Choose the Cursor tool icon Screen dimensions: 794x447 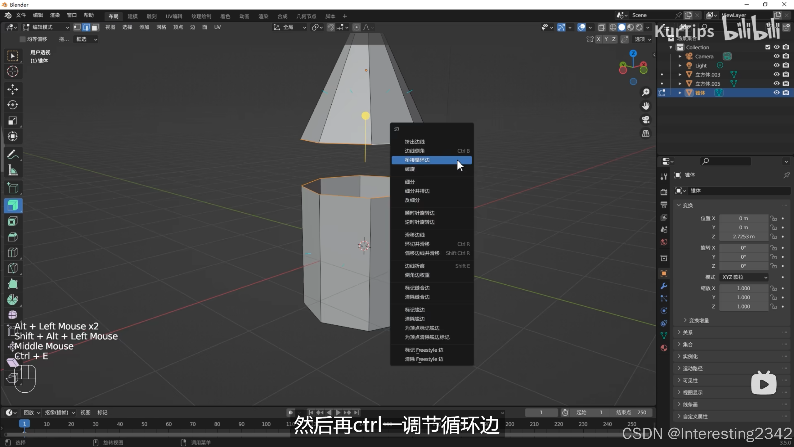point(13,71)
